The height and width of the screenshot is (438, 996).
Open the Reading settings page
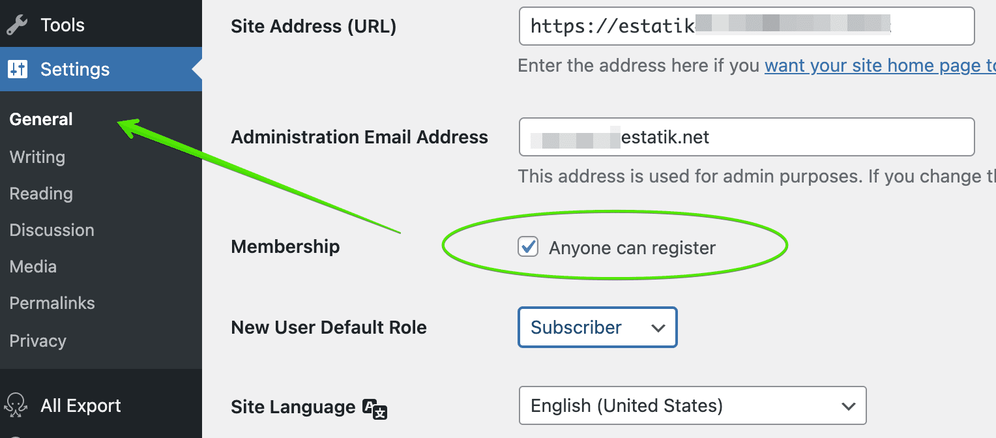tap(41, 194)
